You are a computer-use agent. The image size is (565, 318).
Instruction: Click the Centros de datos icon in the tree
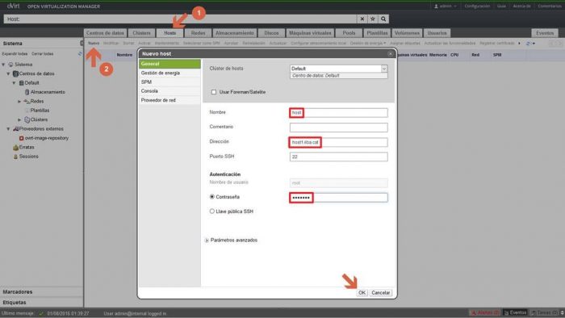click(x=15, y=73)
